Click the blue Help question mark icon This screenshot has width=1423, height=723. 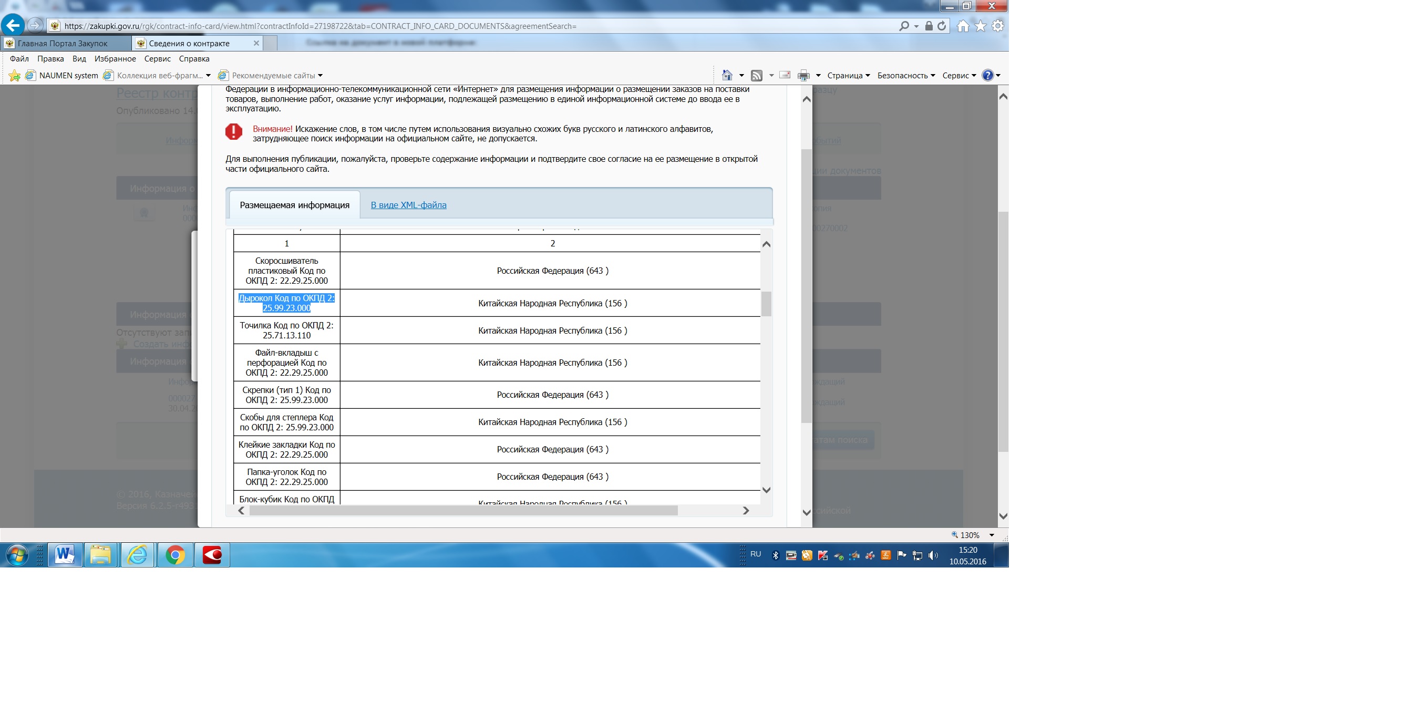point(988,75)
